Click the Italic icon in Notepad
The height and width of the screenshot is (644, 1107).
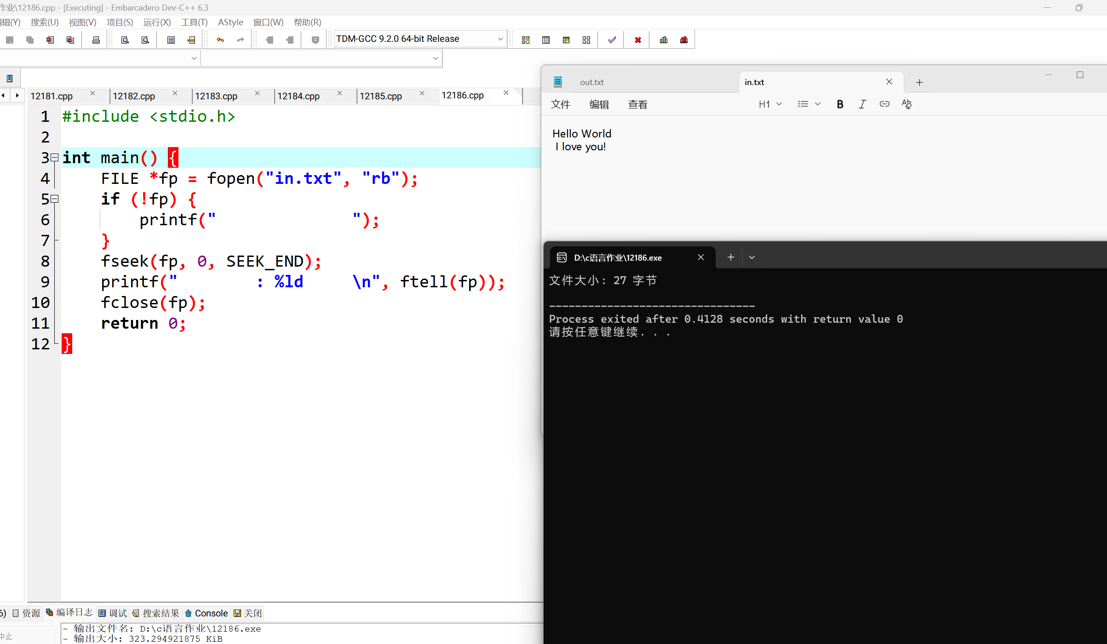pos(862,104)
